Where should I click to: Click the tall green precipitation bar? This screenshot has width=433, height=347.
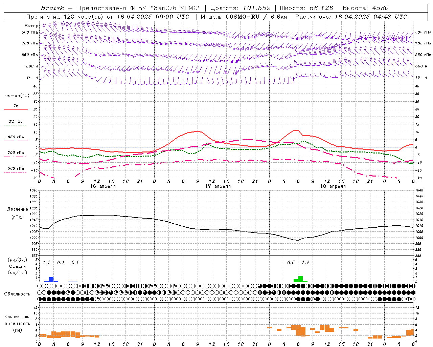tap(300, 279)
